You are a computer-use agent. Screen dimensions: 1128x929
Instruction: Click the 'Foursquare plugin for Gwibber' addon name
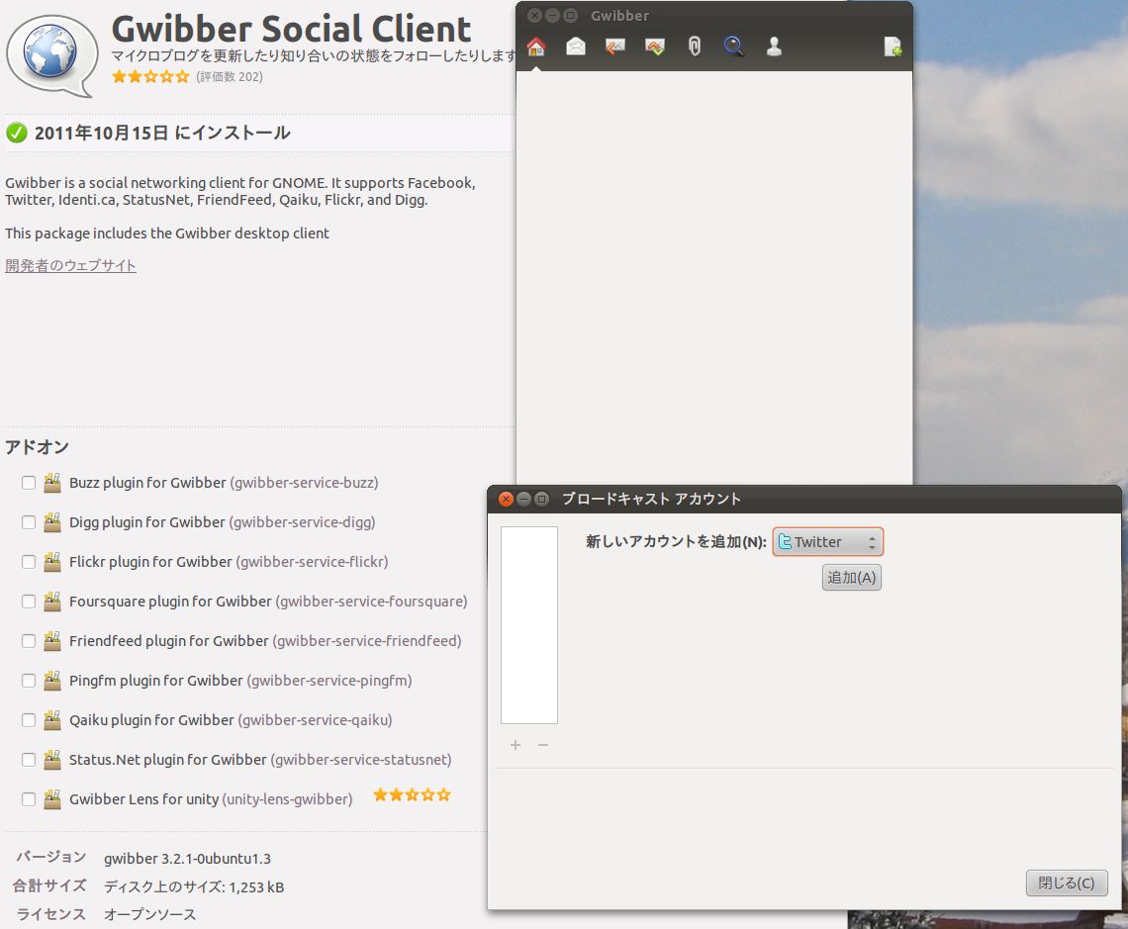[x=170, y=602]
